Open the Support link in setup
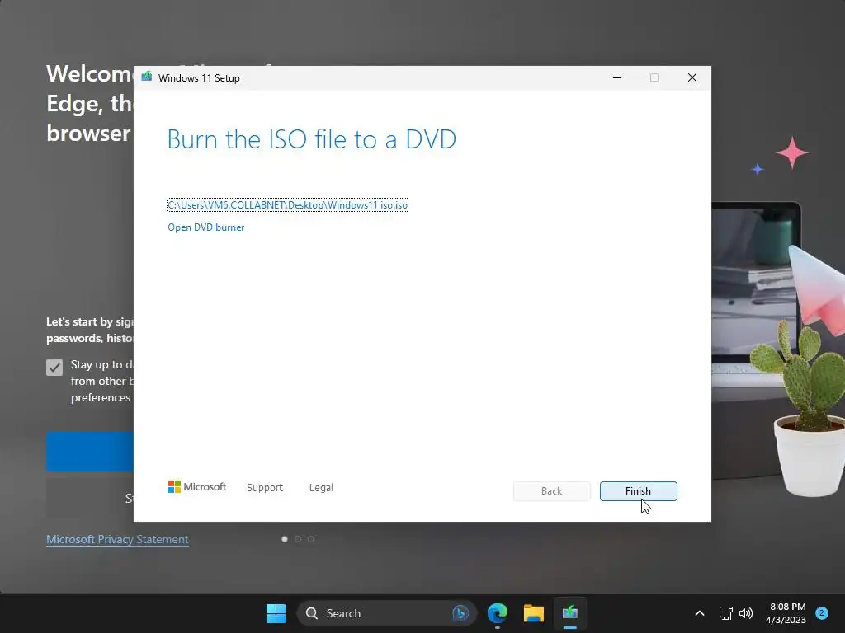 [265, 488]
